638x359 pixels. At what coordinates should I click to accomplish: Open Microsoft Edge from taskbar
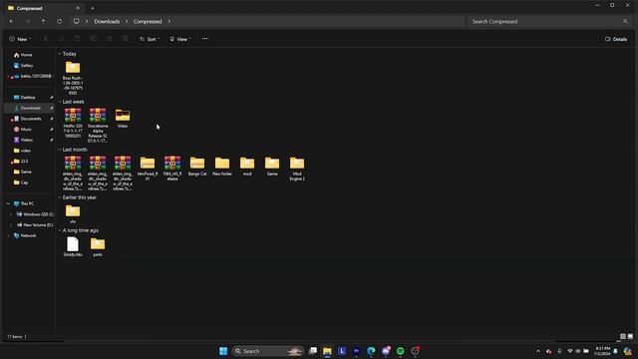click(x=371, y=351)
